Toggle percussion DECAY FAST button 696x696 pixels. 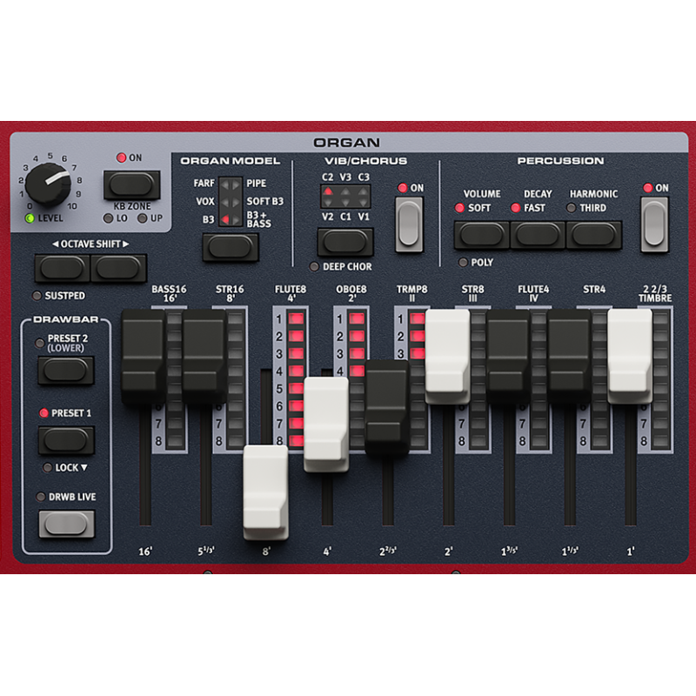tap(538, 234)
